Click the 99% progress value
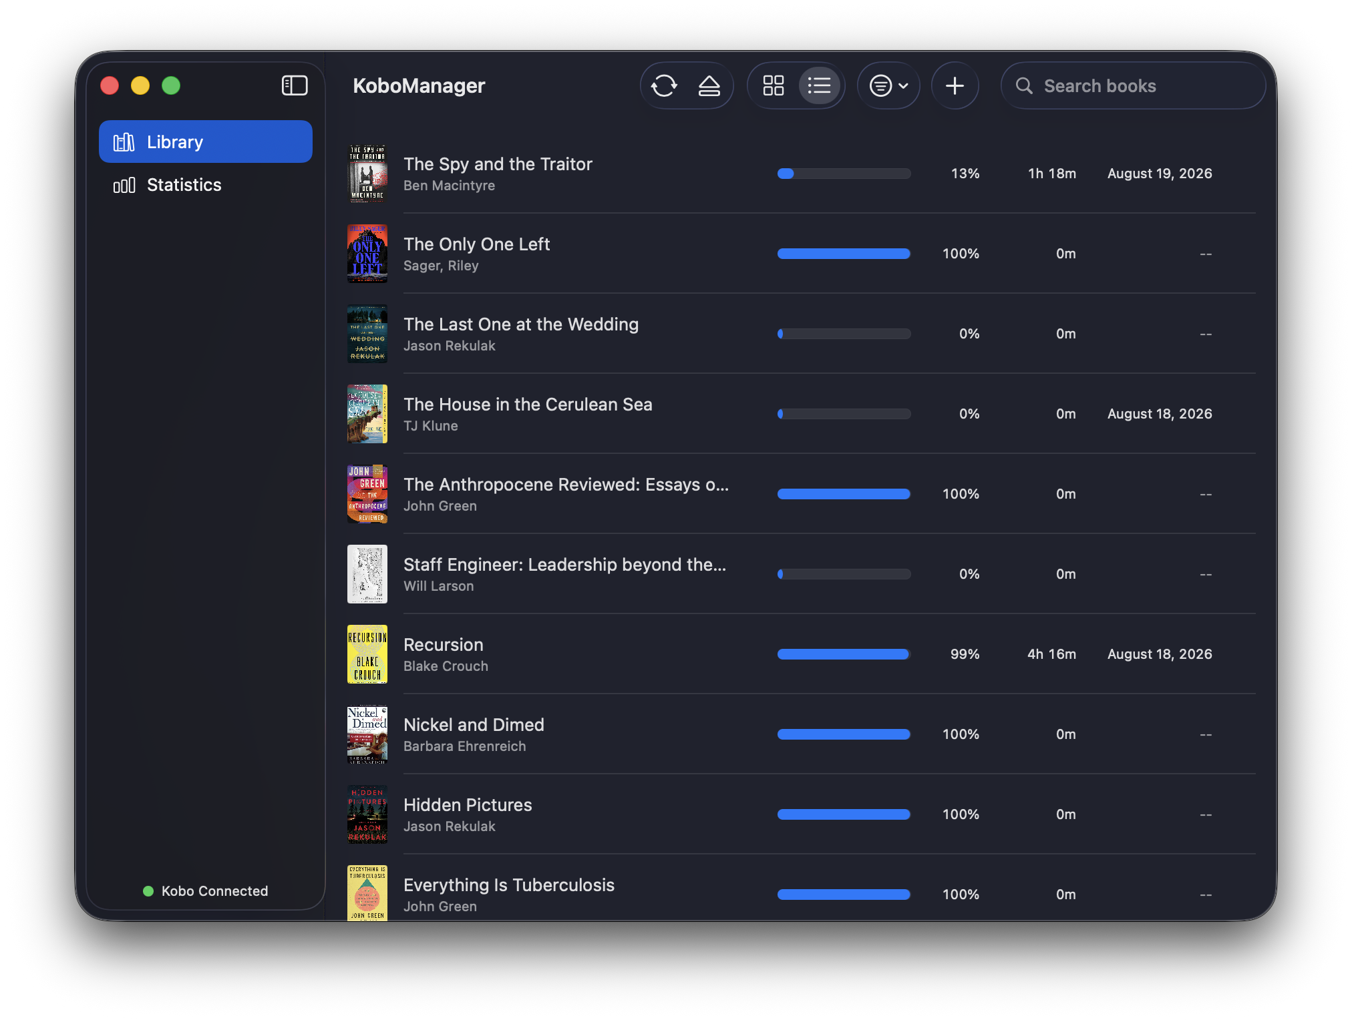This screenshot has height=1020, width=1352. tap(965, 654)
